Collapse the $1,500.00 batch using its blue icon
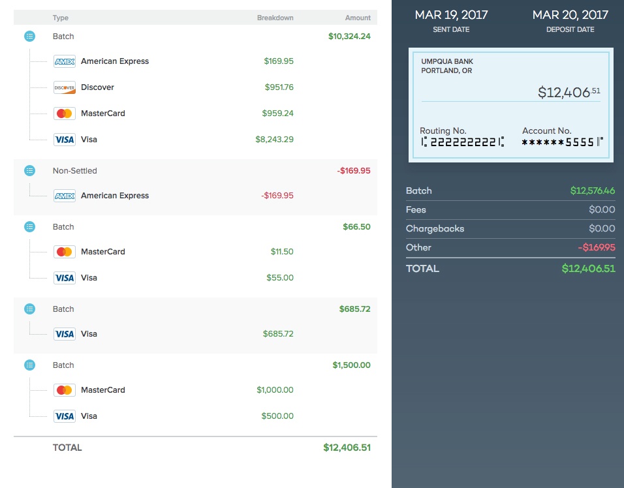This screenshot has width=624, height=488. (x=29, y=365)
